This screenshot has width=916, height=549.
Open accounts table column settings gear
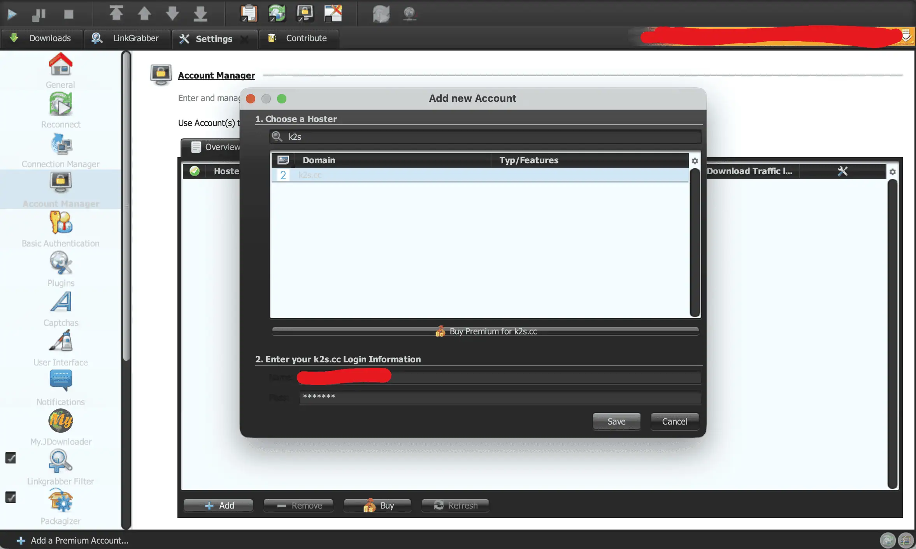click(x=893, y=171)
